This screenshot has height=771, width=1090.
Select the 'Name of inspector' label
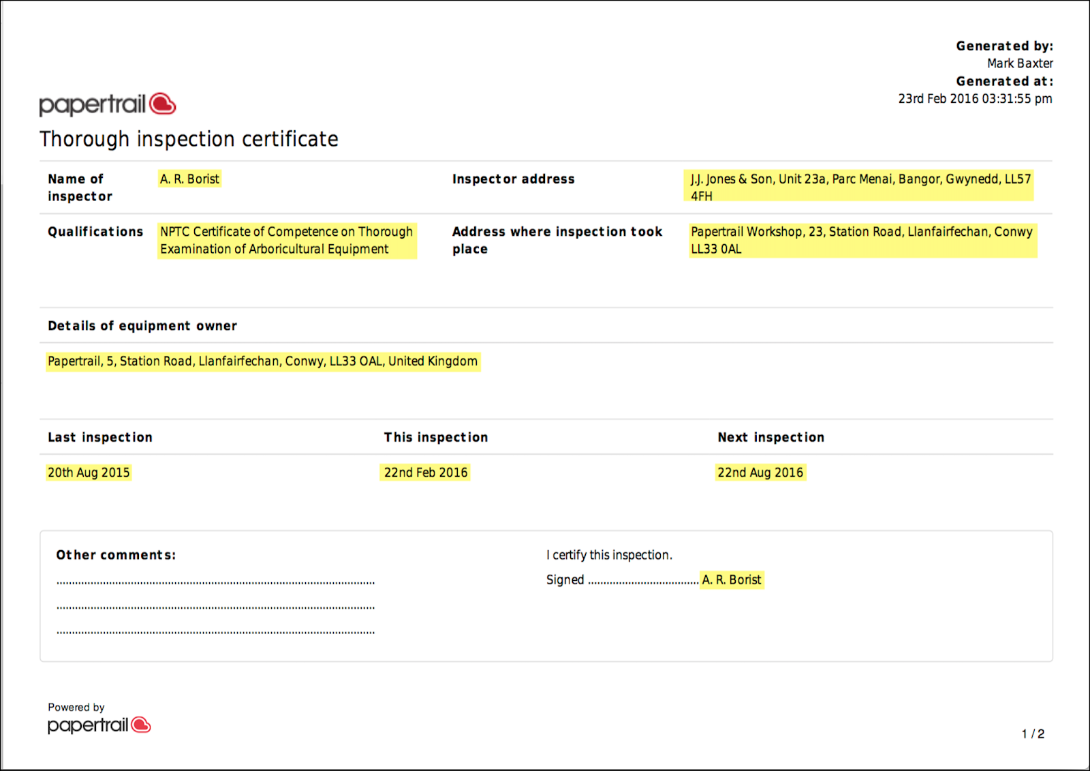(x=80, y=187)
